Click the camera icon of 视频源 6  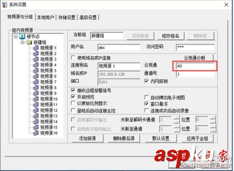36,76
